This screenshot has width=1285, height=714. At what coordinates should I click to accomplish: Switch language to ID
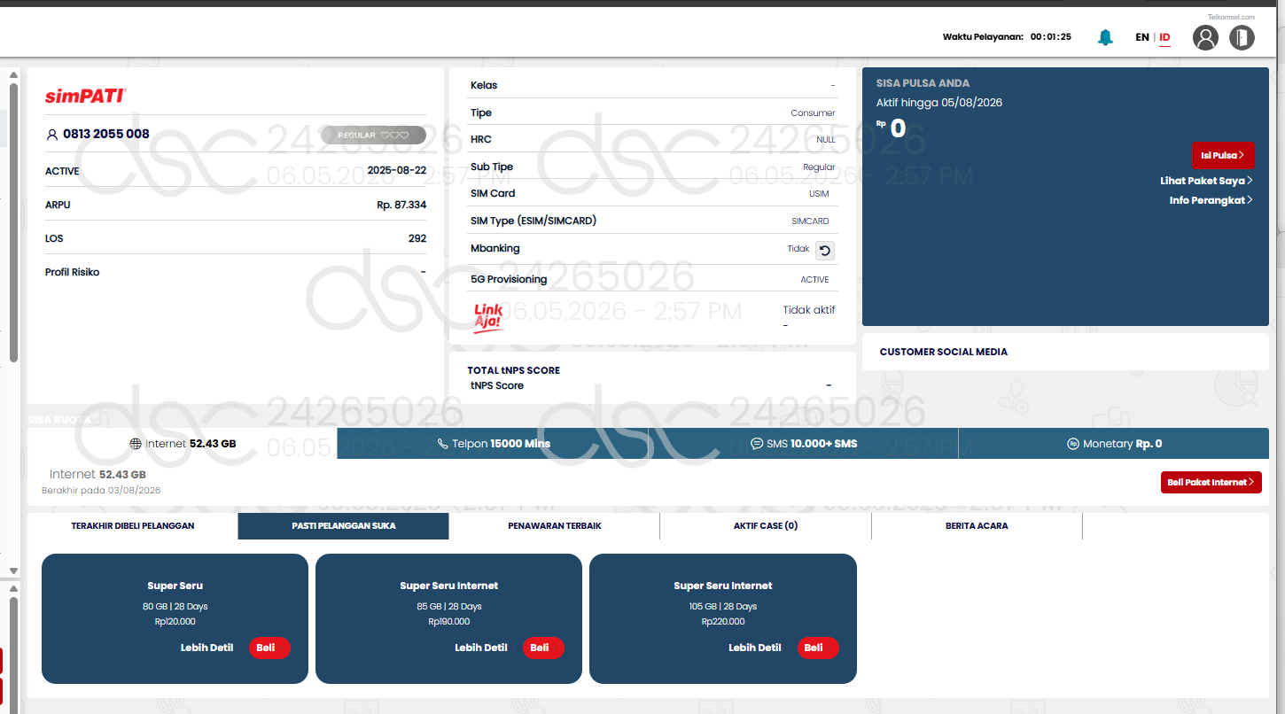pos(1164,37)
